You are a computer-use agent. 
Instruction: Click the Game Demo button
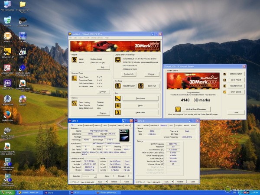pyautogui.click(x=140, y=112)
